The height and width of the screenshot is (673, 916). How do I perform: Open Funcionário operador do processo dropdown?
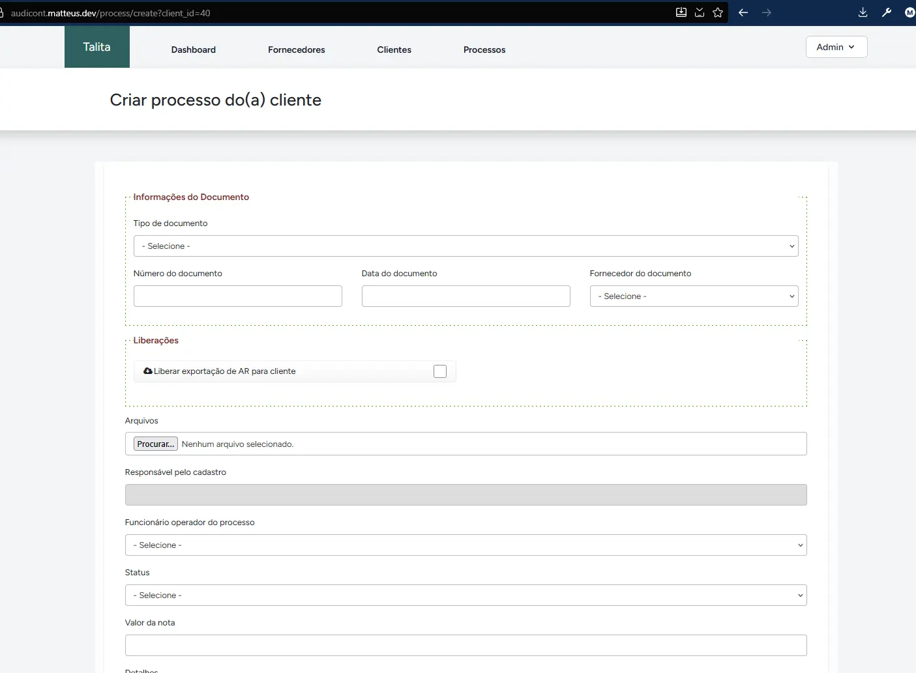point(465,545)
